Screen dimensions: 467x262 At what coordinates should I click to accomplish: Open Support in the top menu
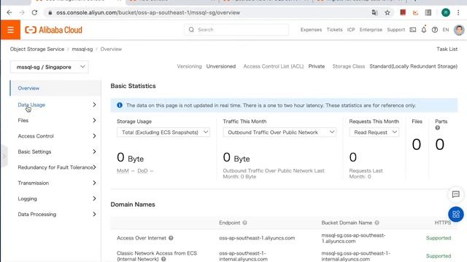tap(395, 30)
